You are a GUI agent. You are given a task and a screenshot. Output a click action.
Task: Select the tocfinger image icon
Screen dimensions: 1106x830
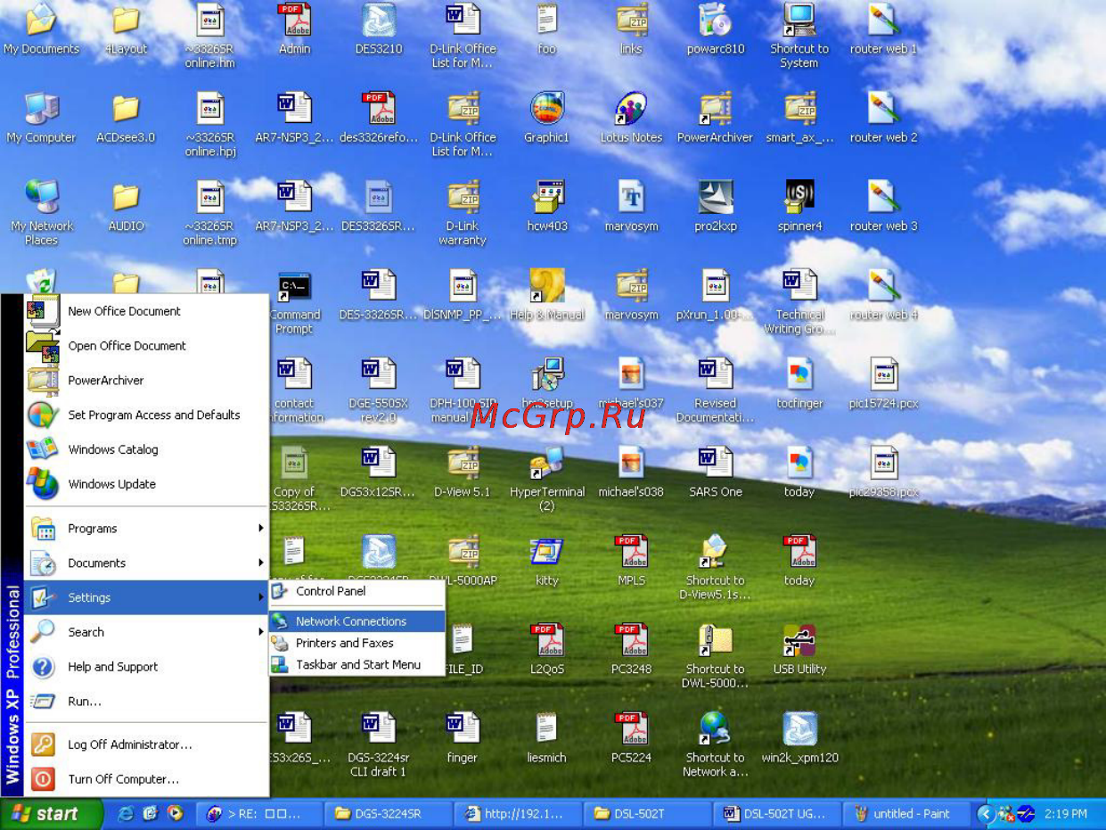[x=799, y=374]
